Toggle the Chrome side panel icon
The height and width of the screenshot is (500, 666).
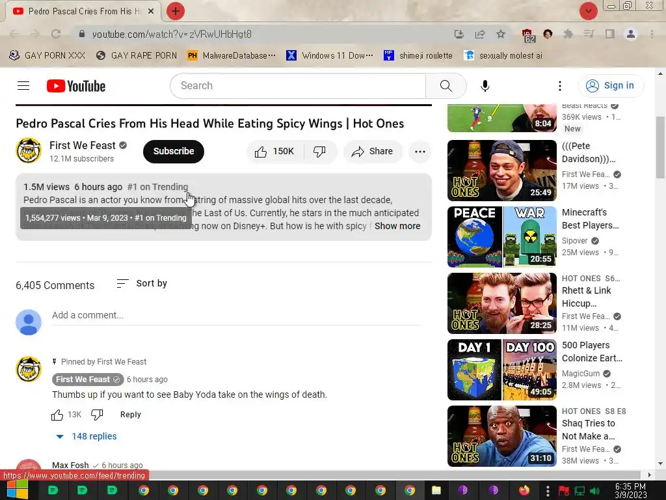610,34
